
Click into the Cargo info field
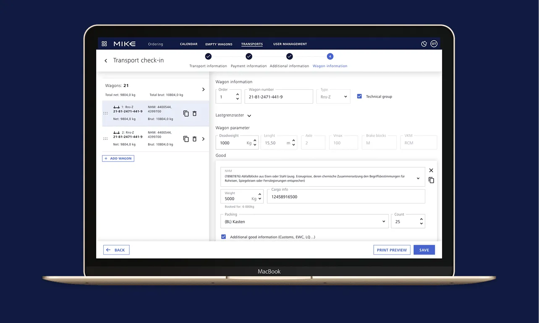346,197
